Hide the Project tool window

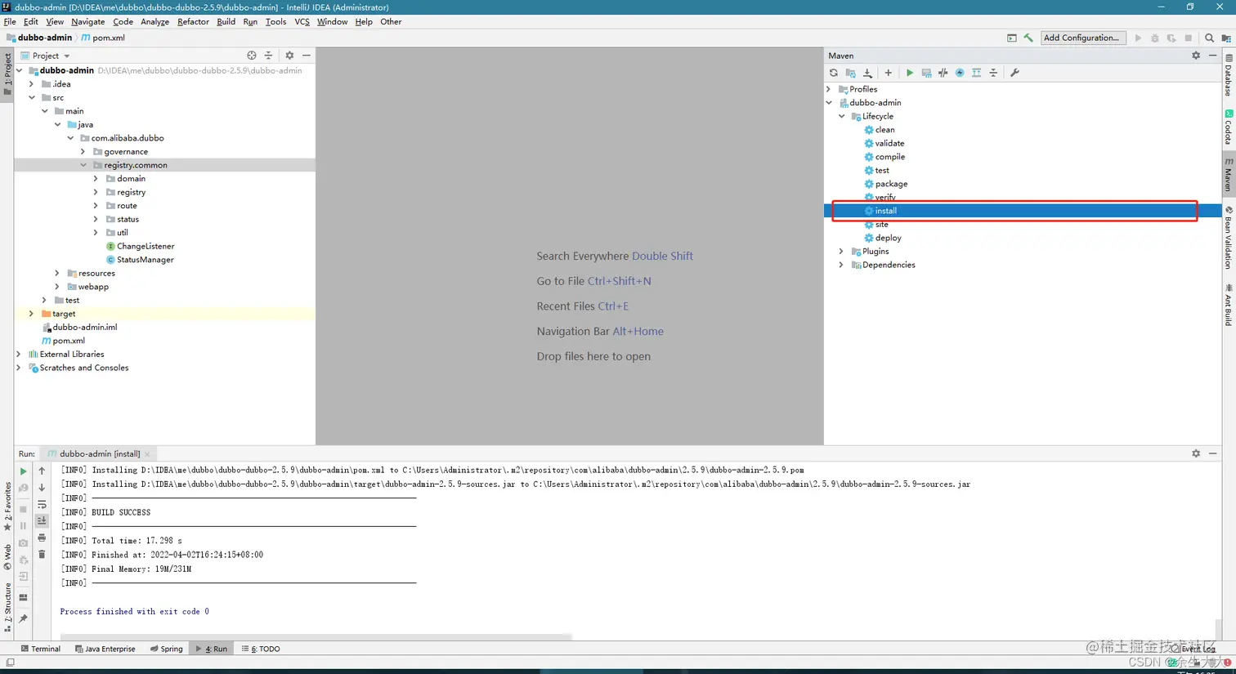(x=307, y=56)
